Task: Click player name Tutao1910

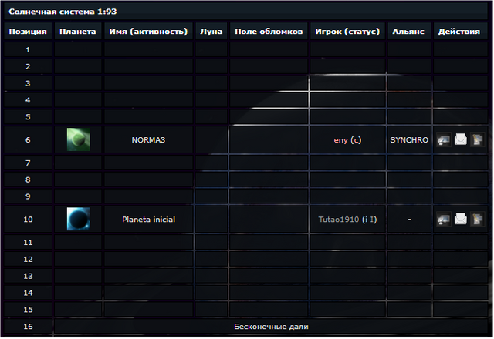Action: [x=339, y=220]
